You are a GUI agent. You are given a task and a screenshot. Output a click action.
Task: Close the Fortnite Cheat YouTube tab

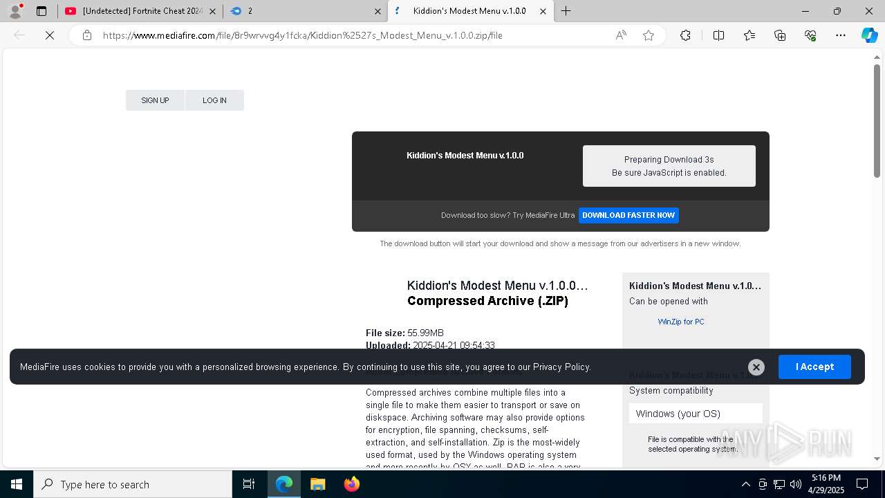point(212,11)
